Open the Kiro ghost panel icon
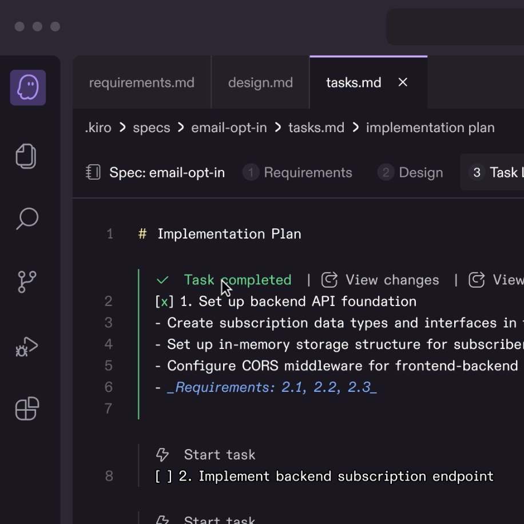The width and height of the screenshot is (524, 524). pos(27,88)
